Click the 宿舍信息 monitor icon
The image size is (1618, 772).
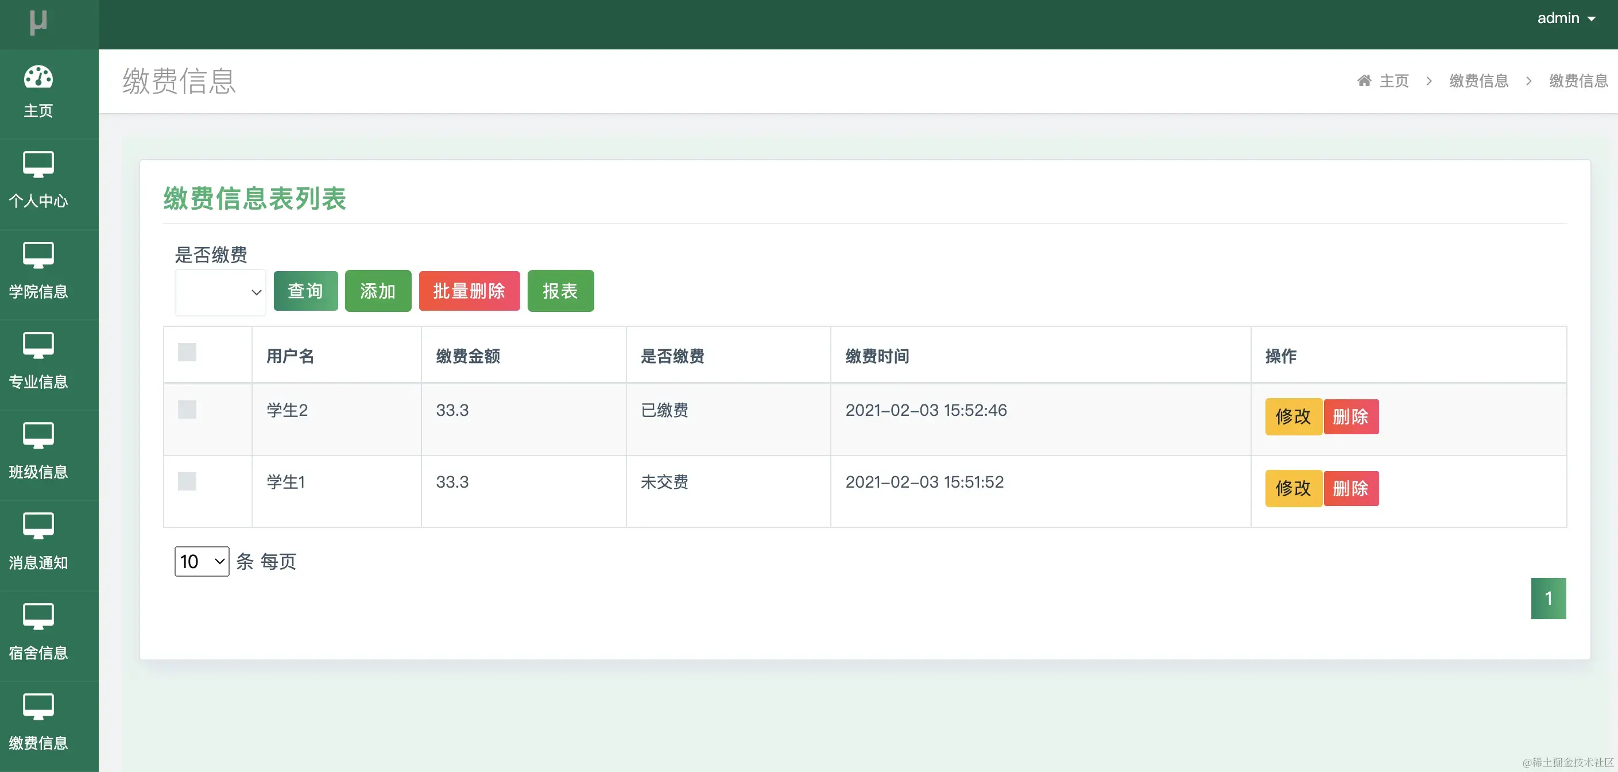tap(38, 617)
